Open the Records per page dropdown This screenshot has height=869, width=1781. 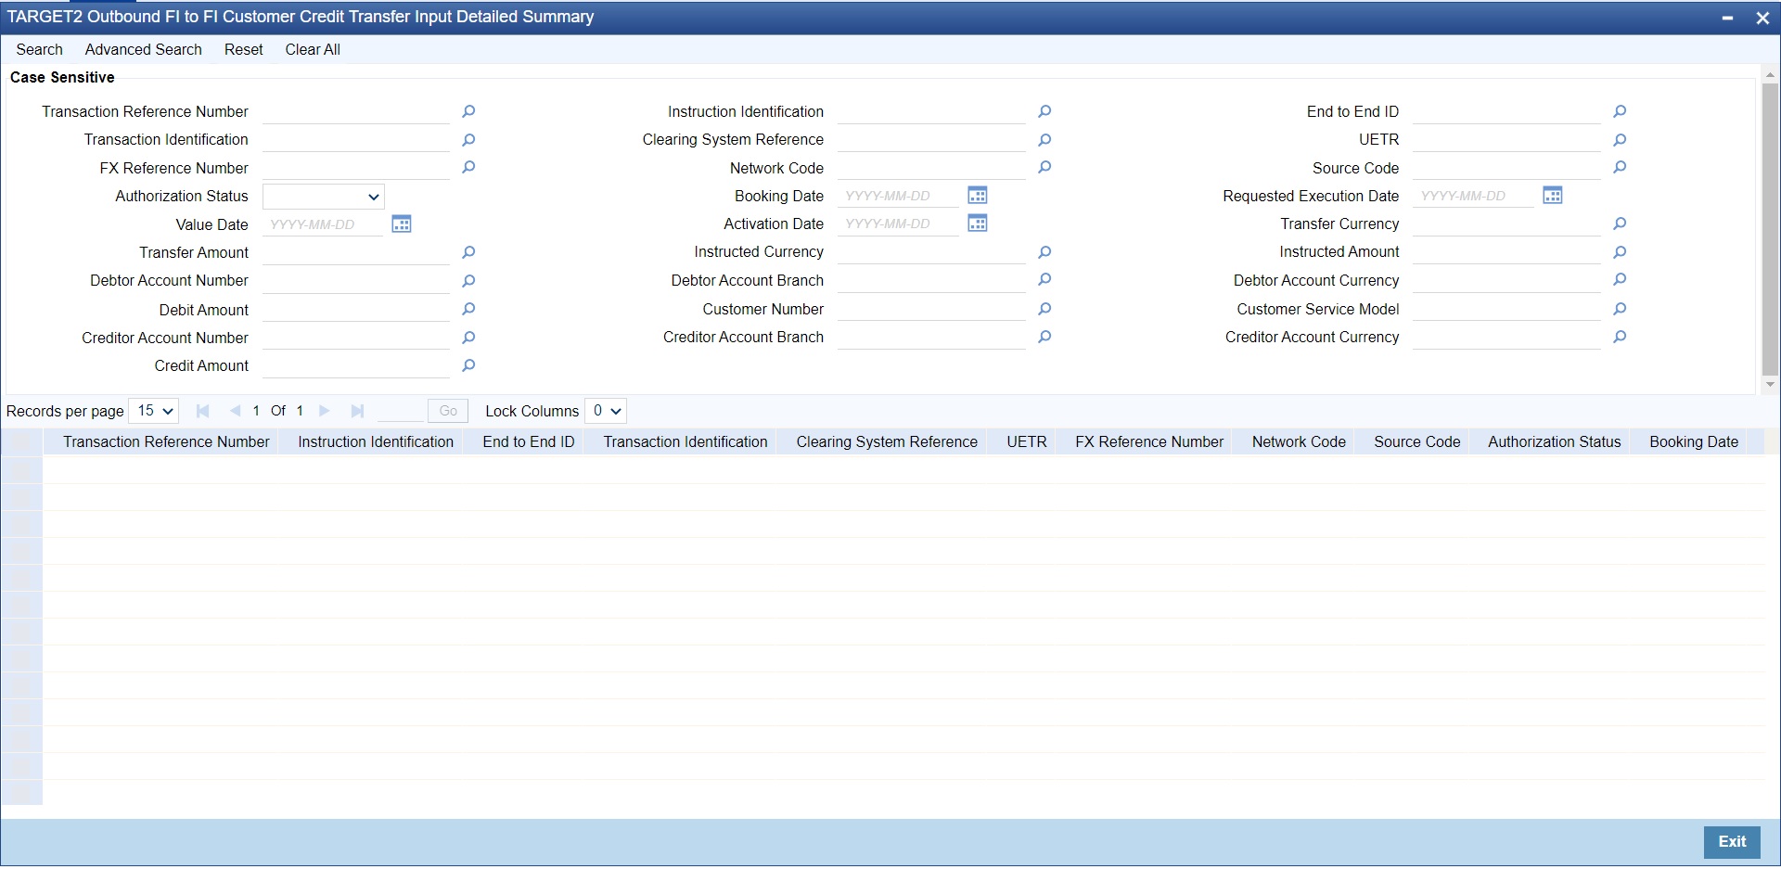click(153, 411)
